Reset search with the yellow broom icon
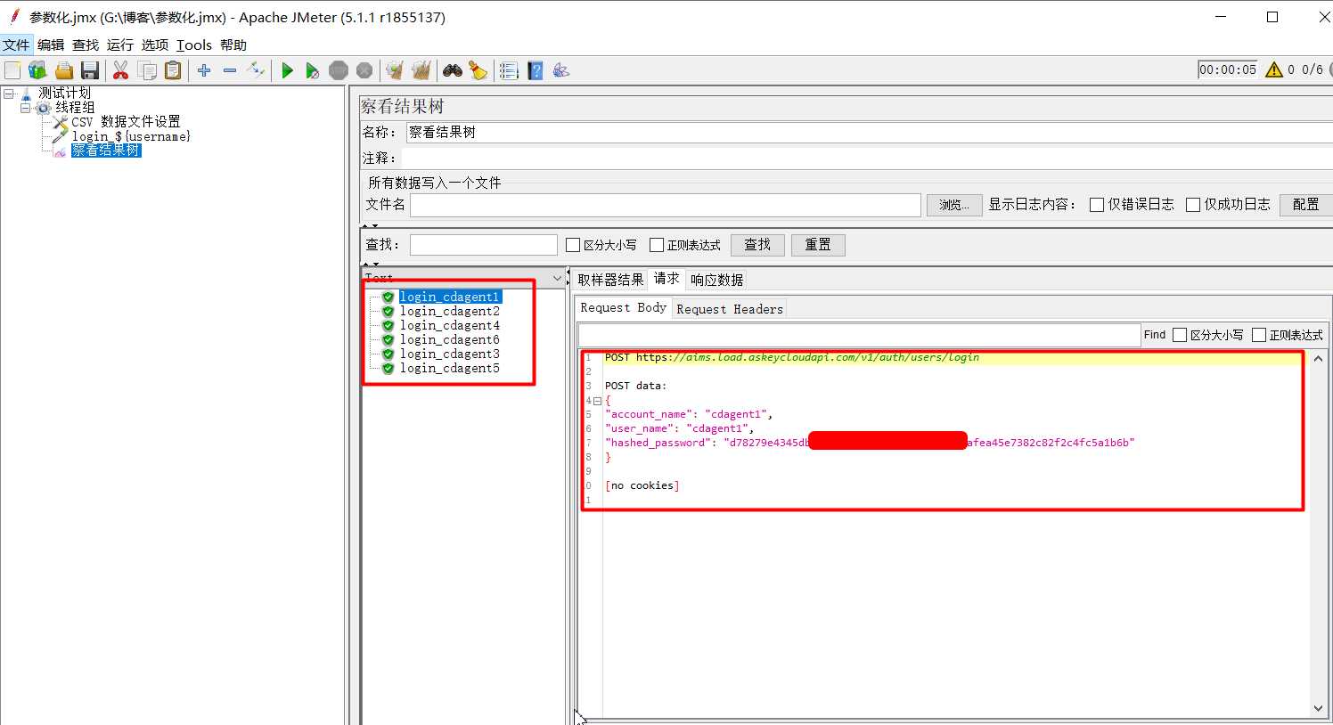The image size is (1333, 725). pyautogui.click(x=478, y=70)
